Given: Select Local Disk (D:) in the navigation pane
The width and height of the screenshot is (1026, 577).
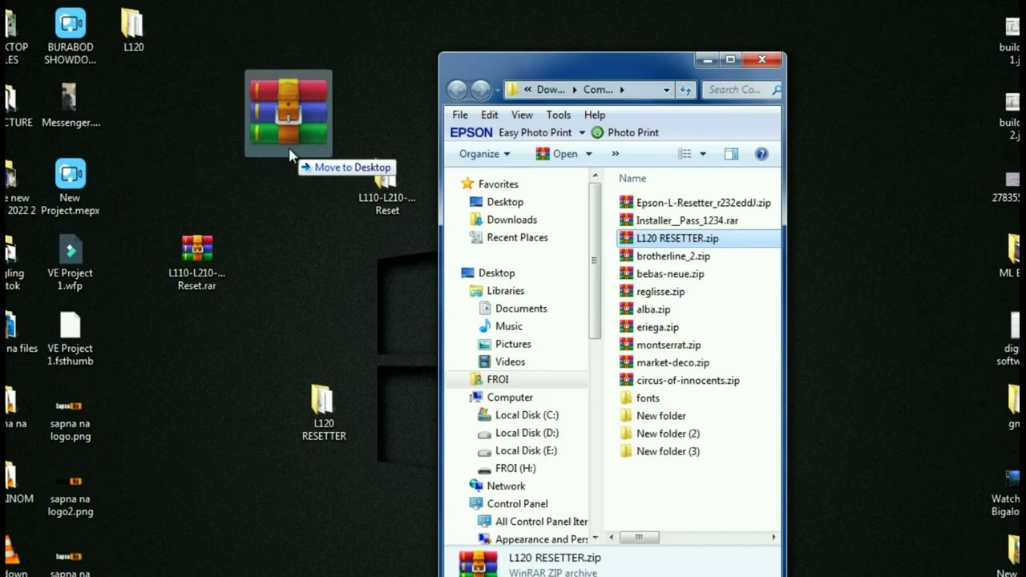Looking at the screenshot, I should (x=518, y=433).
